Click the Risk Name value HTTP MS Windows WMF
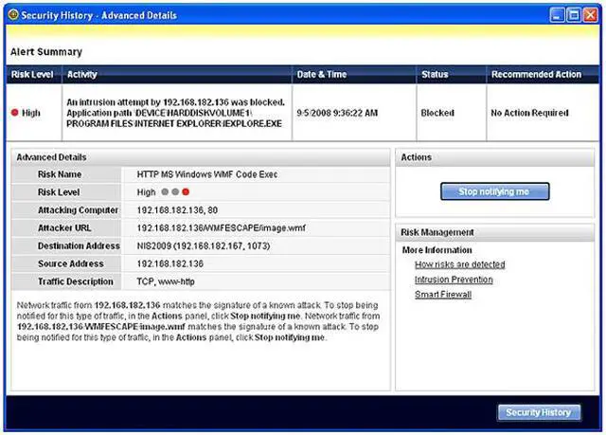This screenshot has width=606, height=435. click(205, 174)
